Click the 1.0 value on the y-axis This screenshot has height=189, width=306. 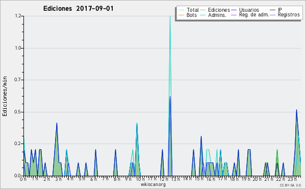point(18,48)
